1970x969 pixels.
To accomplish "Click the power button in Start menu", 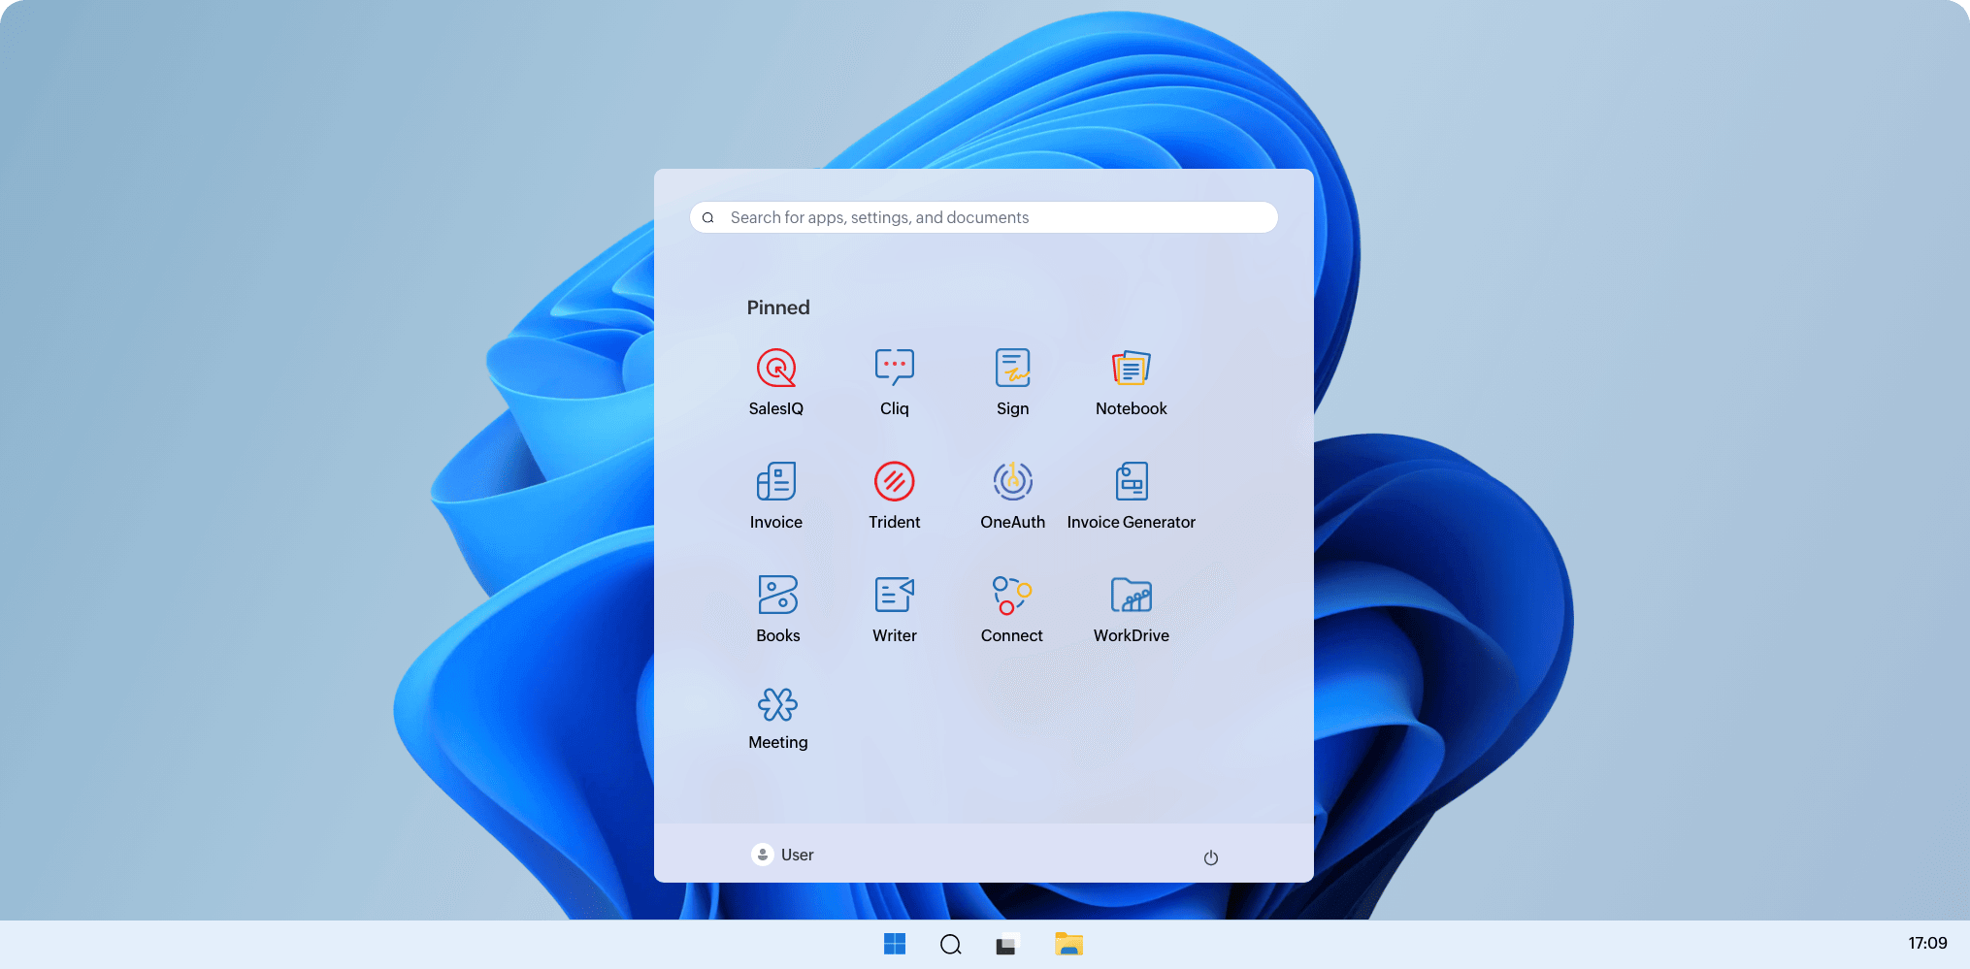I will click(x=1210, y=857).
